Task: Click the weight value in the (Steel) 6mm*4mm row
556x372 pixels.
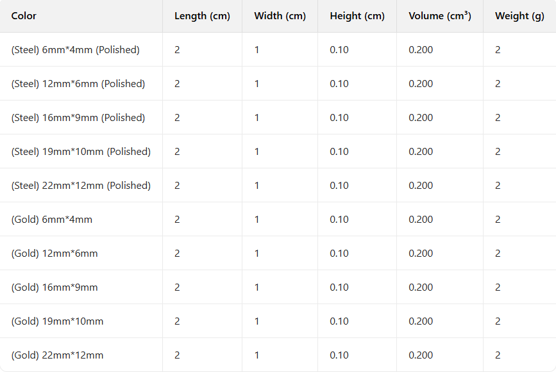Action: coord(498,50)
